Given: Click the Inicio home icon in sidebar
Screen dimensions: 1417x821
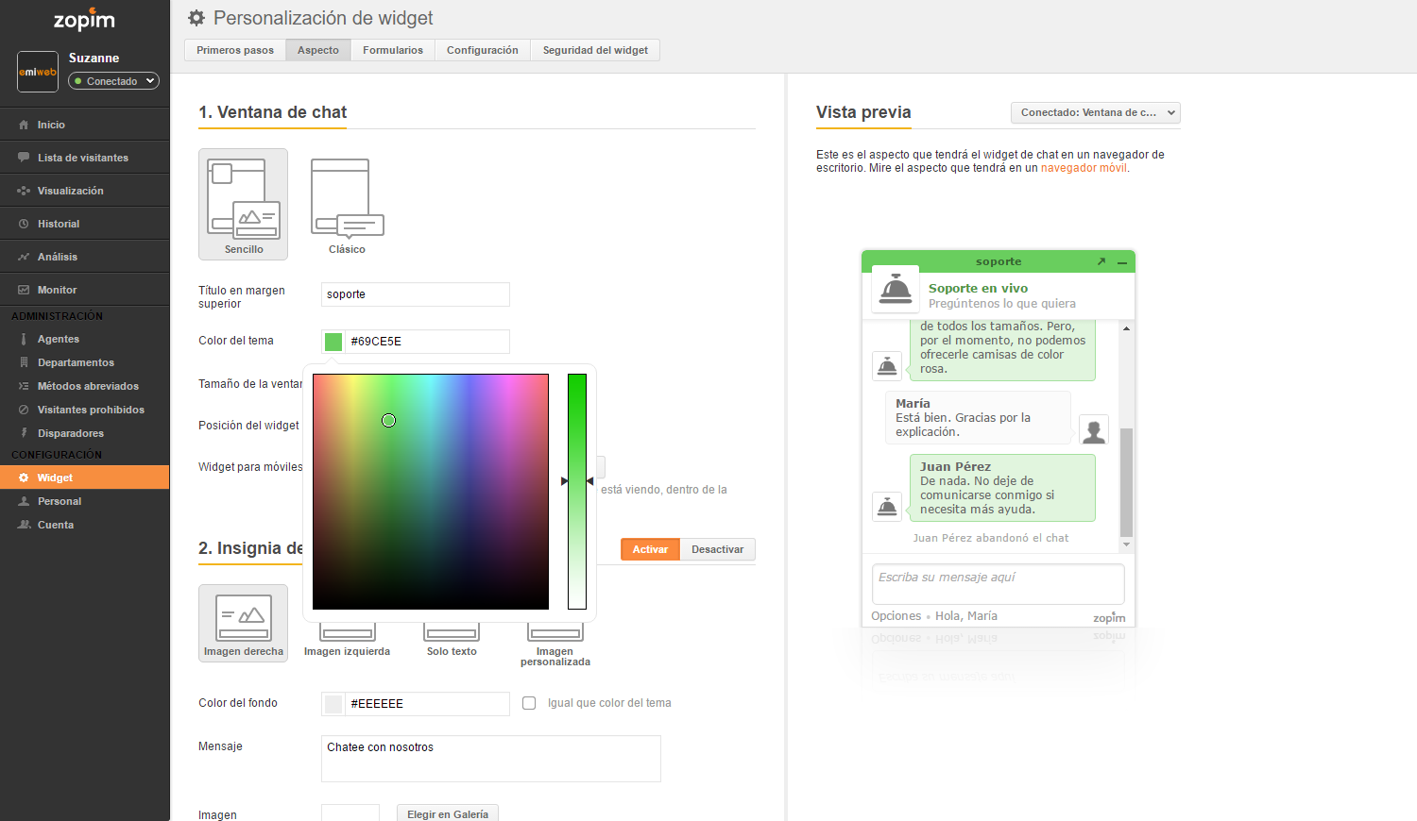Looking at the screenshot, I should pyautogui.click(x=24, y=125).
